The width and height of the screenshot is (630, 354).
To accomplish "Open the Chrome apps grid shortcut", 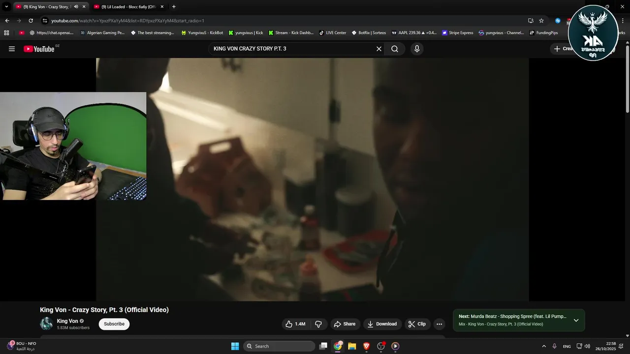I will click(x=6, y=33).
